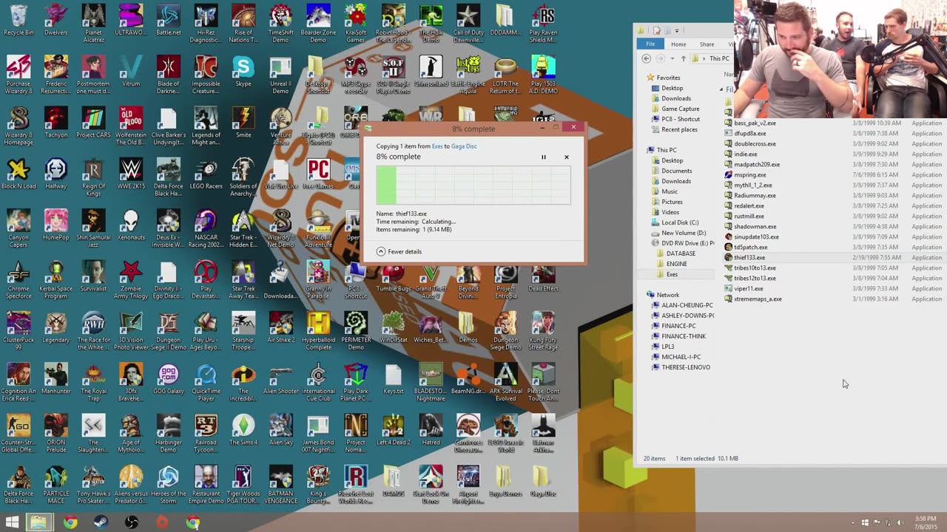Image resolution: width=947 pixels, height=532 pixels.
Task: Select the Heroes of the Storm icon
Action: 169,484
